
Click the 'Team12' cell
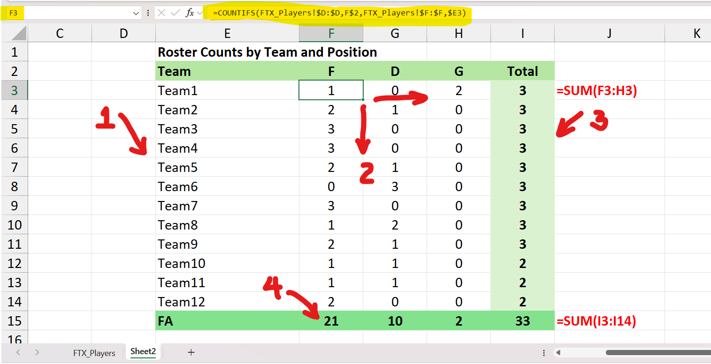[x=227, y=302]
